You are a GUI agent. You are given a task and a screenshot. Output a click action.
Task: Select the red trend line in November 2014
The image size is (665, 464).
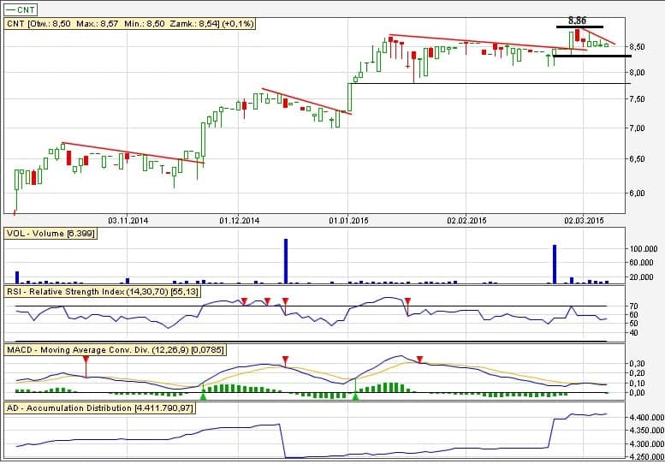[133, 152]
